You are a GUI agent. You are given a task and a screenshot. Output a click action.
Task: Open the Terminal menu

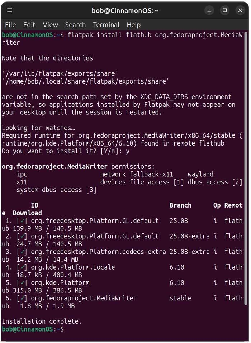tap(106, 25)
